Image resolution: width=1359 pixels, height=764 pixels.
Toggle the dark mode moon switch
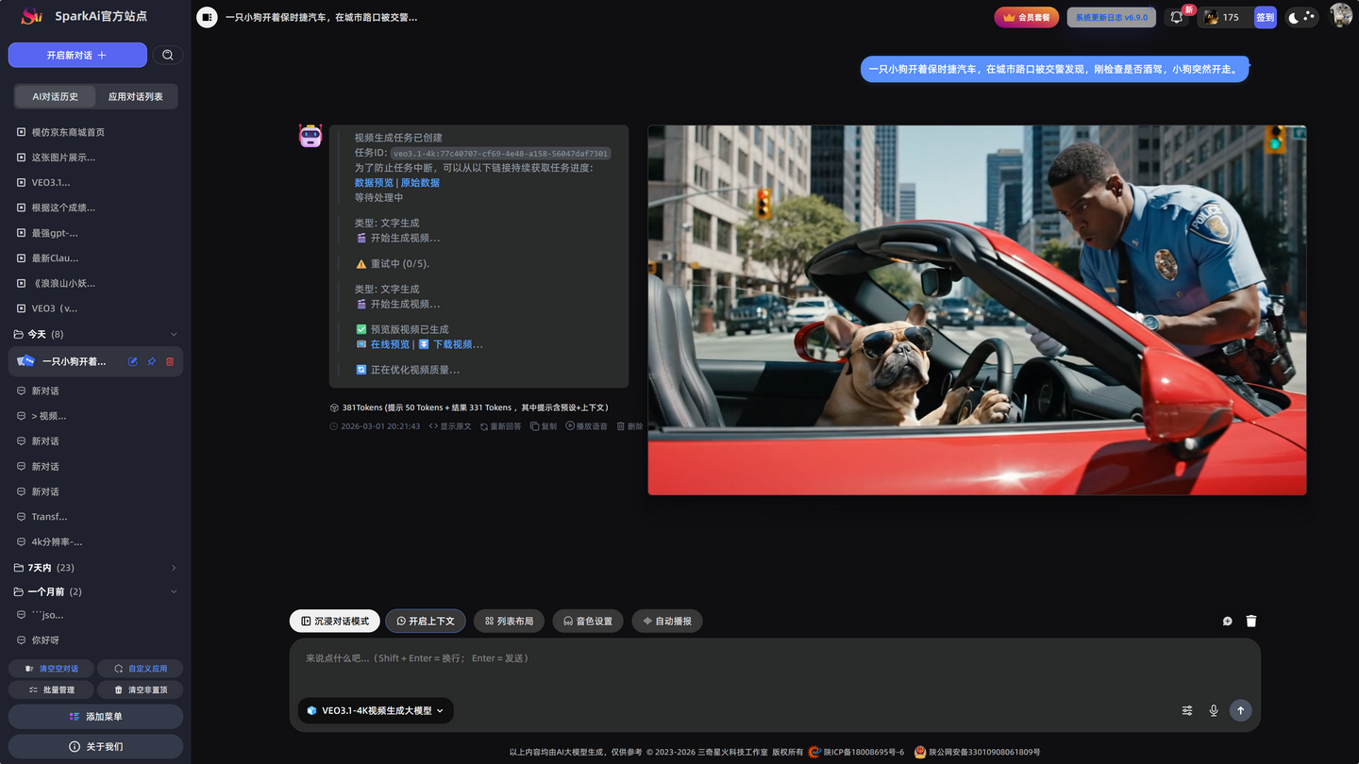tap(1302, 17)
